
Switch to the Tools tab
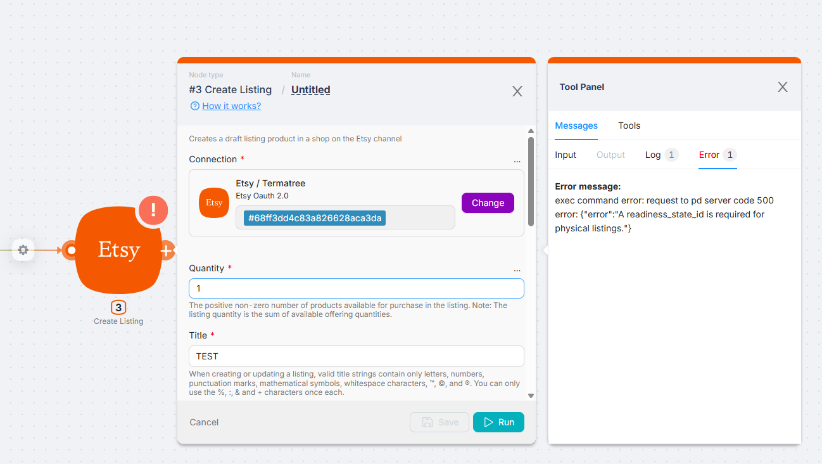tap(629, 126)
